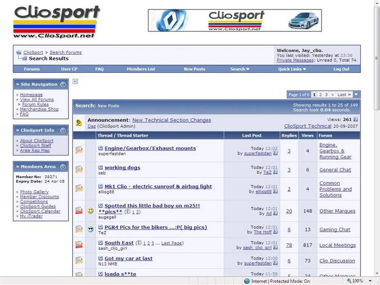This screenshot has height=285, width=380.
Task: Open the working dogs thread
Action: point(123,168)
